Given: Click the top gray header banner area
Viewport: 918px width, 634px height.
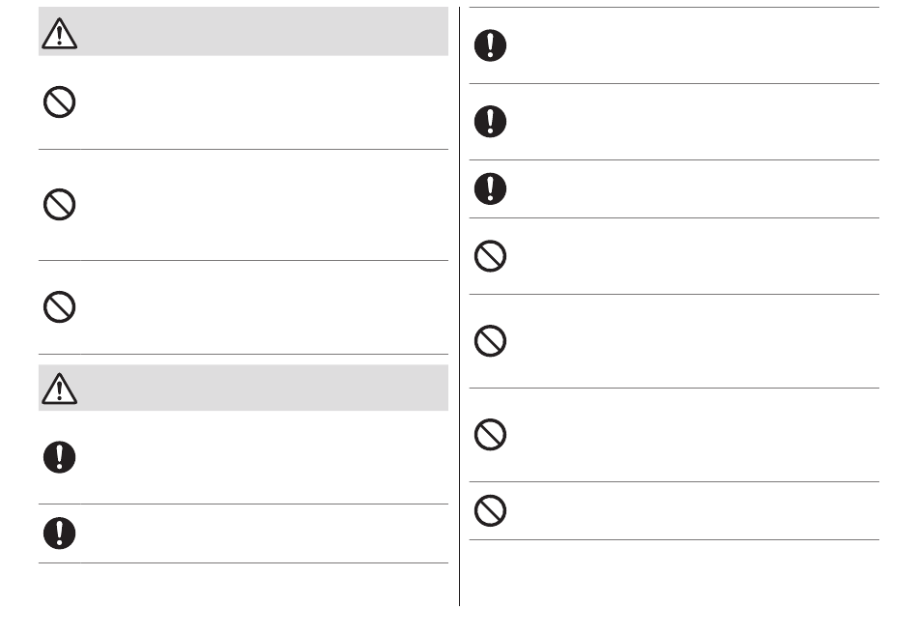Looking at the screenshot, I should (x=243, y=32).
